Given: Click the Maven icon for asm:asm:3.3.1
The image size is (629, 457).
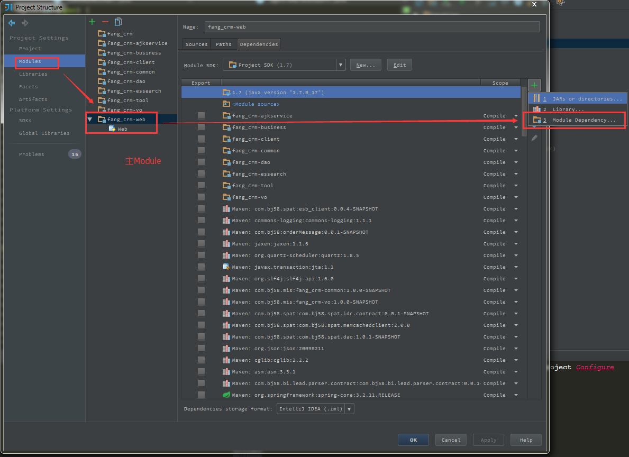Looking at the screenshot, I should coord(226,371).
